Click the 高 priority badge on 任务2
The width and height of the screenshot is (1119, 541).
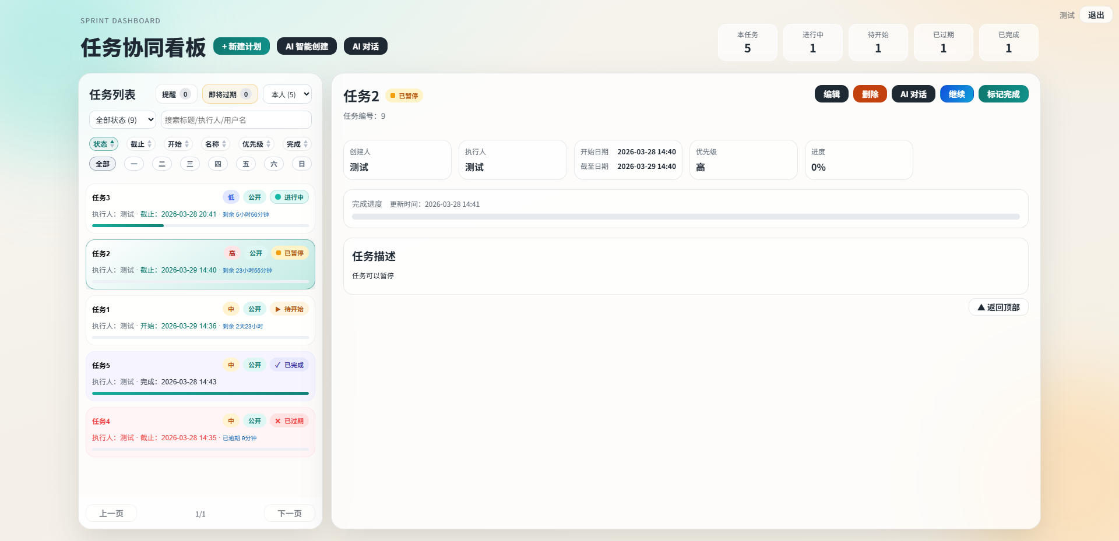point(232,253)
